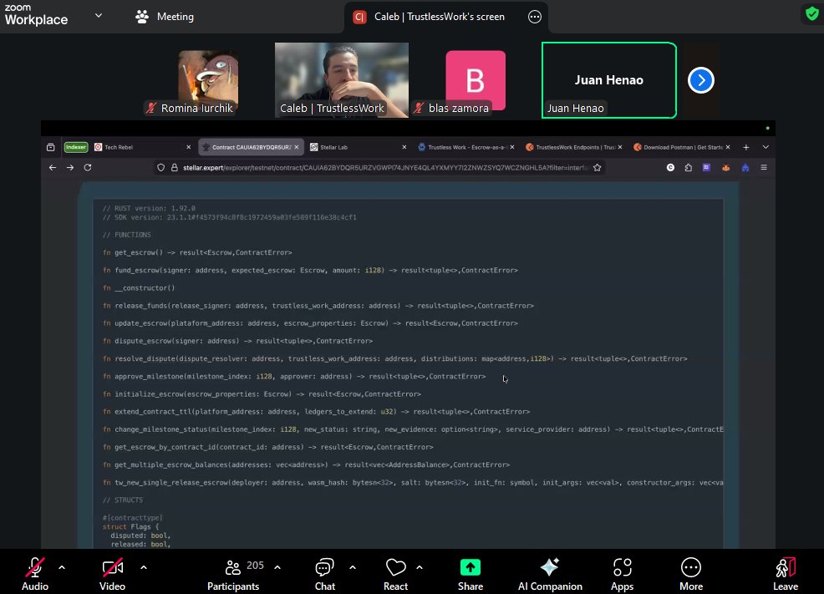Click the browser back arrow

53,168
